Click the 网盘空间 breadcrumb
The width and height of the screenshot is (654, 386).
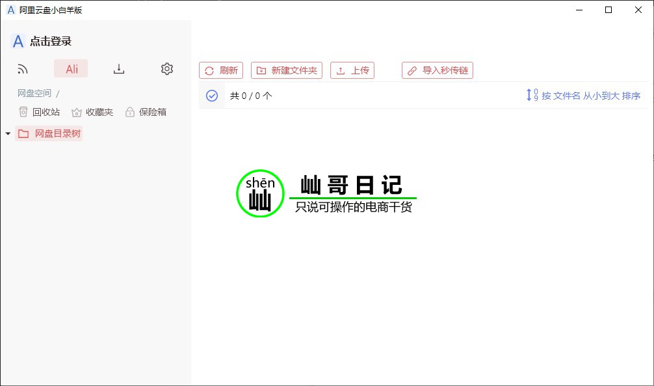click(x=34, y=93)
